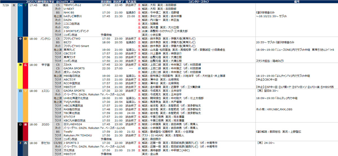Click the tvkテレビ神奈川 channel cell

click(73, 16)
